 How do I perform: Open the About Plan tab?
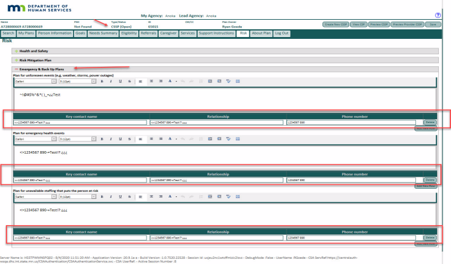pos(261,33)
